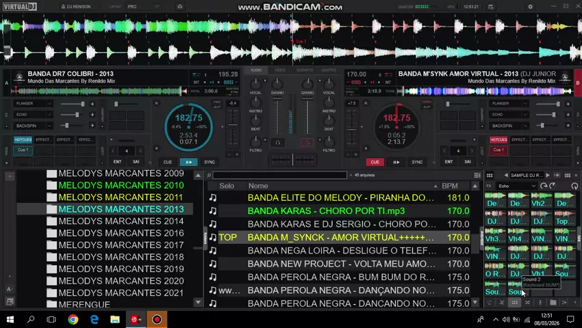The image size is (582, 328).
Task: Click the left deck plus button beside the FLANGER slider
Action: (92, 104)
